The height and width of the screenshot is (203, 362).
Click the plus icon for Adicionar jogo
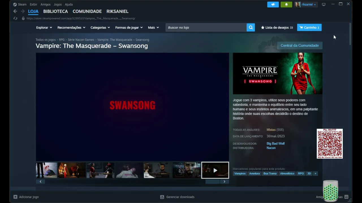coord(15,197)
